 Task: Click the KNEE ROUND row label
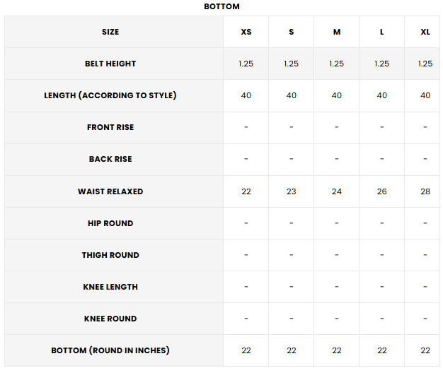[x=110, y=319]
